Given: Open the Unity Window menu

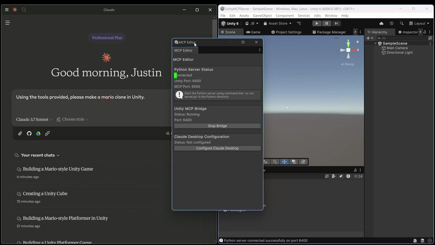Looking at the screenshot, I should coord(331,16).
